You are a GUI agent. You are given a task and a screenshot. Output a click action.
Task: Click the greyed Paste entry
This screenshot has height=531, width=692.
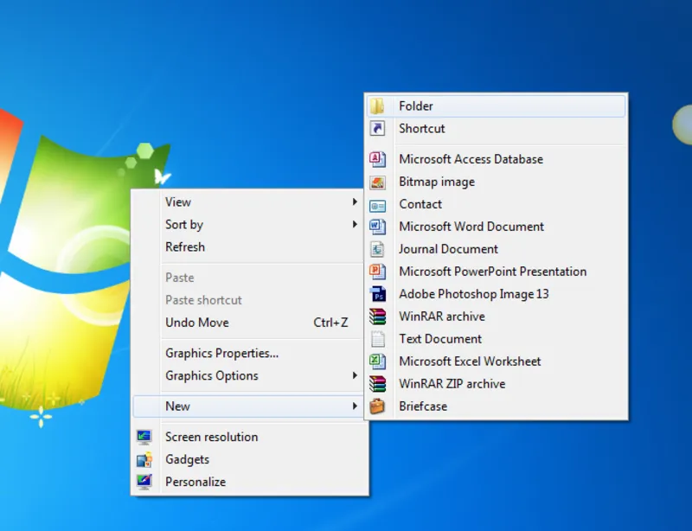(249, 278)
